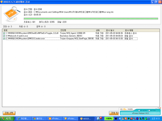Select Trojan/W32.Agent.122880.SR diagnosis cell

(x=73, y=33)
